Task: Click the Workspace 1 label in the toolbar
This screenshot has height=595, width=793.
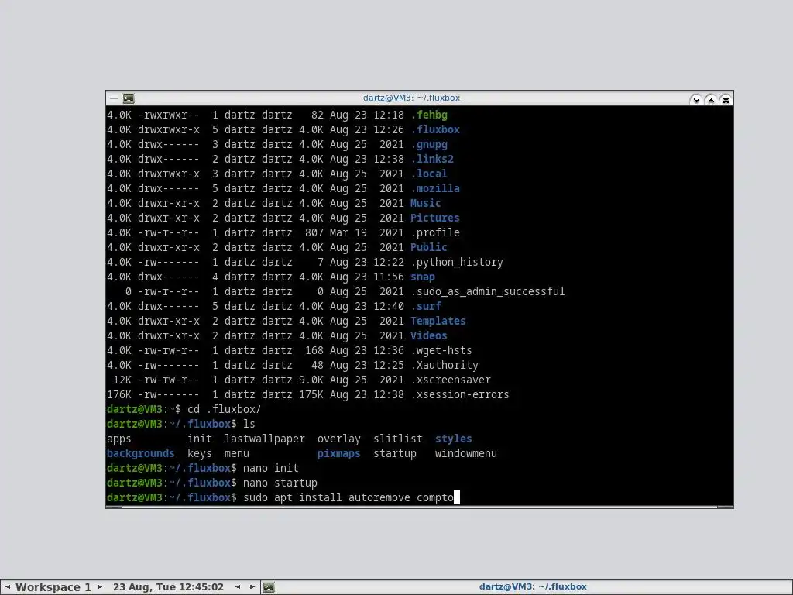Action: pyautogui.click(x=53, y=587)
